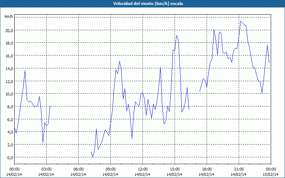Click the '6,0' y-axis value
The height and width of the screenshot is (178, 285).
click(11, 120)
